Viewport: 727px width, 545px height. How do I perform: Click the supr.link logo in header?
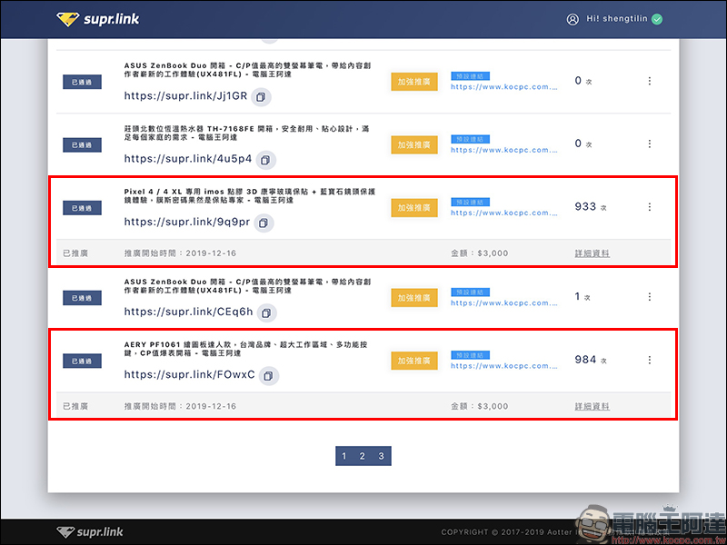point(97,19)
